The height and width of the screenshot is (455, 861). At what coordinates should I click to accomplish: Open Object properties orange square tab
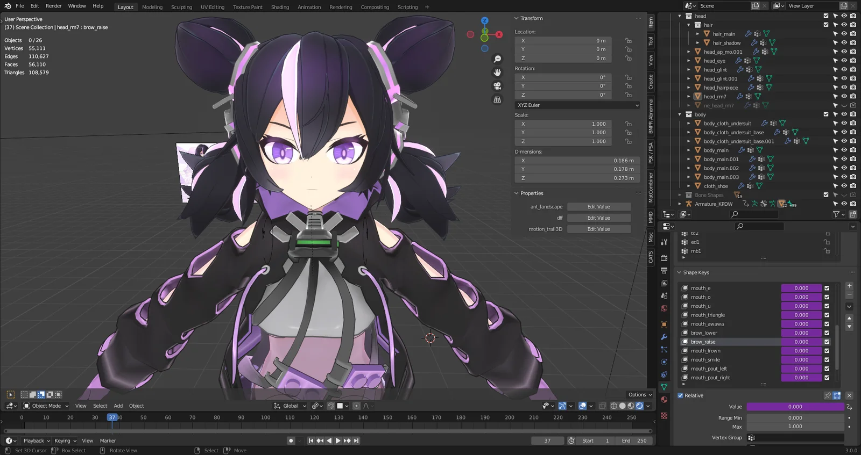[x=664, y=324]
